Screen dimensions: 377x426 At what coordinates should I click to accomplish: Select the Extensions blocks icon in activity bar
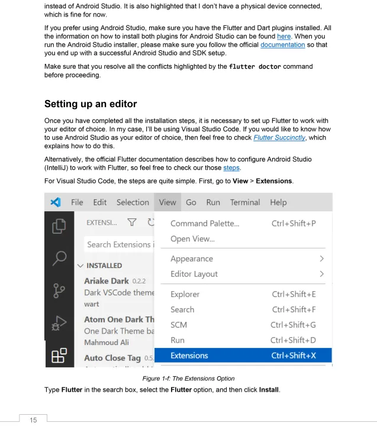60,355
